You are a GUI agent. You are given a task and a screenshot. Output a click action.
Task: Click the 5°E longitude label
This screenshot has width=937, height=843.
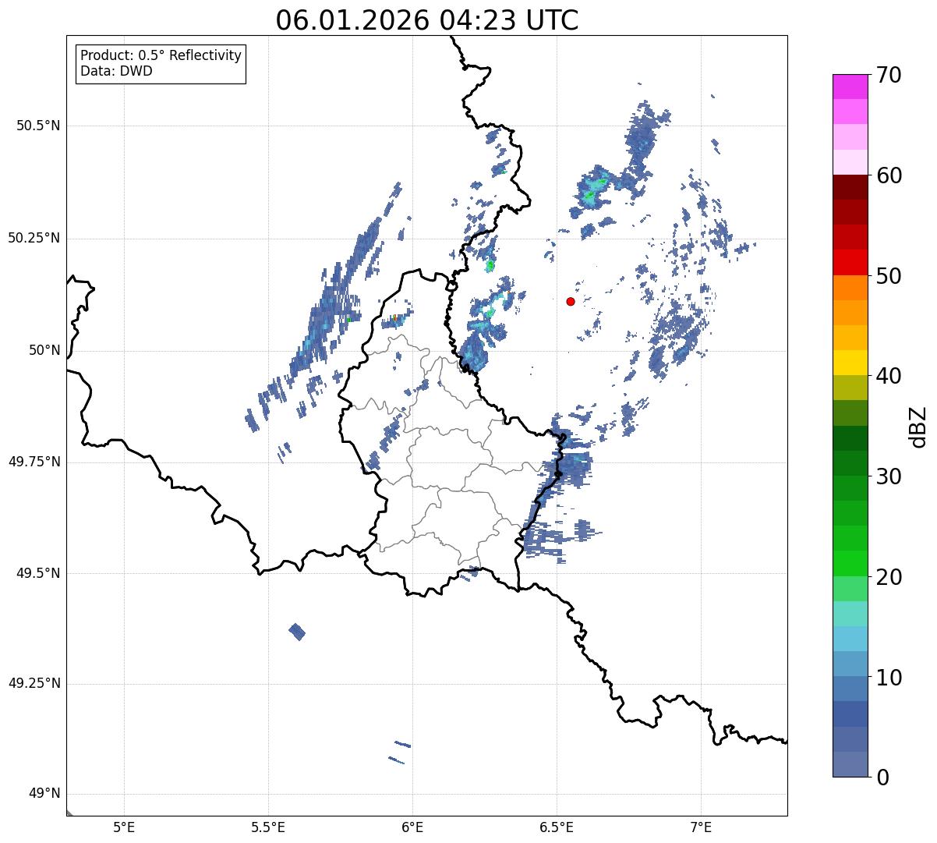point(124,827)
